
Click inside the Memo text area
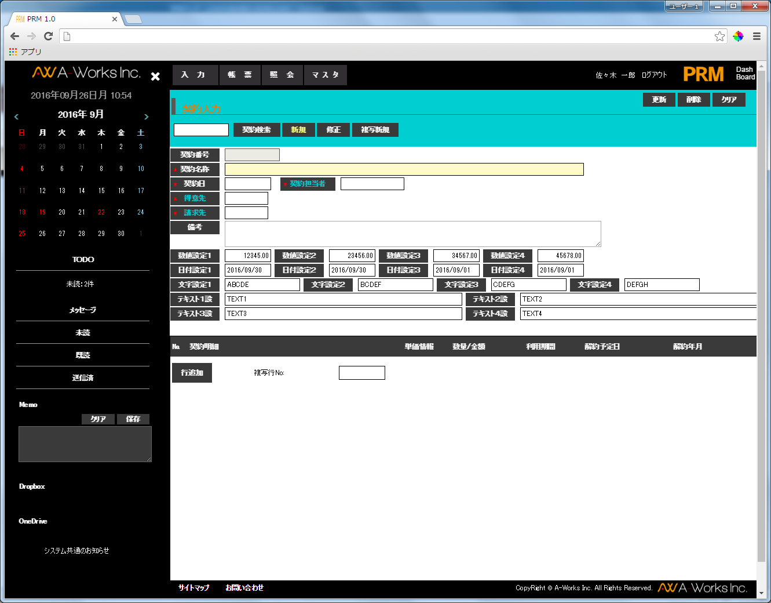tap(85, 444)
